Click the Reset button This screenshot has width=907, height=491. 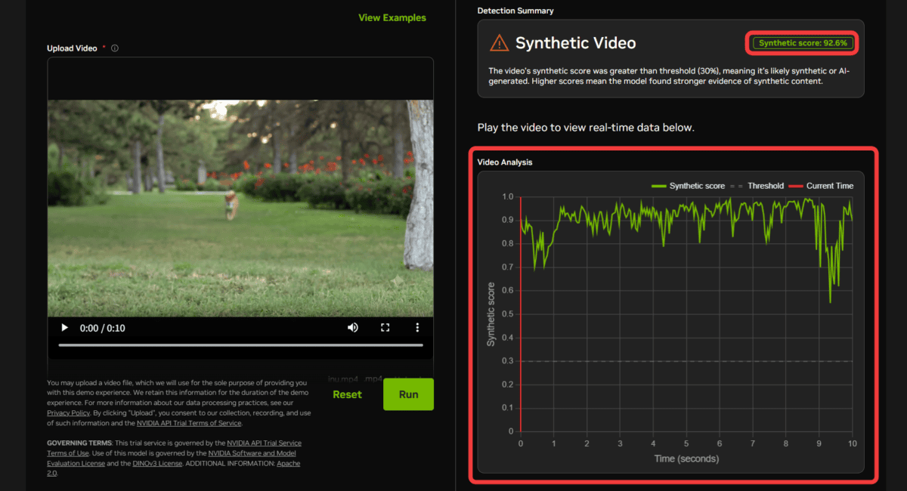click(347, 394)
